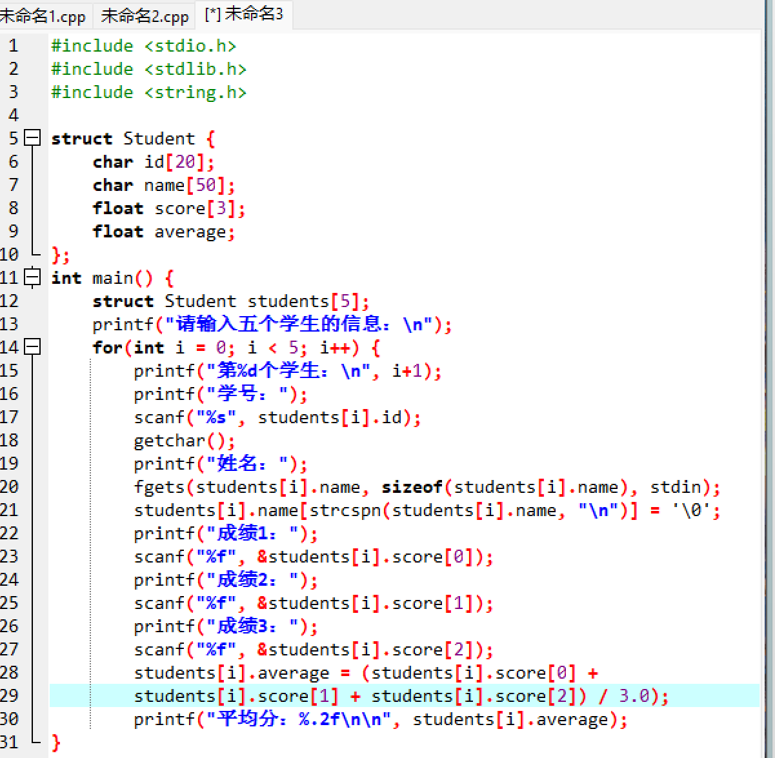Click the text '#include <string.h>'
Viewport: 775px width, 758px height.
[149, 92]
